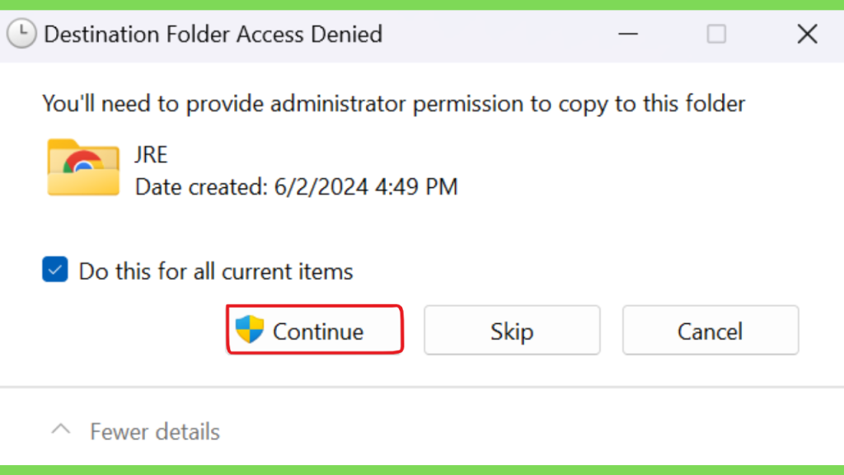Click the clock icon in the title bar
This screenshot has height=475, width=844.
[21, 33]
